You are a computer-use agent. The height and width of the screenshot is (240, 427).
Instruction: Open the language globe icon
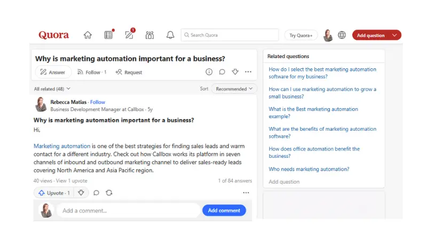pos(342,35)
